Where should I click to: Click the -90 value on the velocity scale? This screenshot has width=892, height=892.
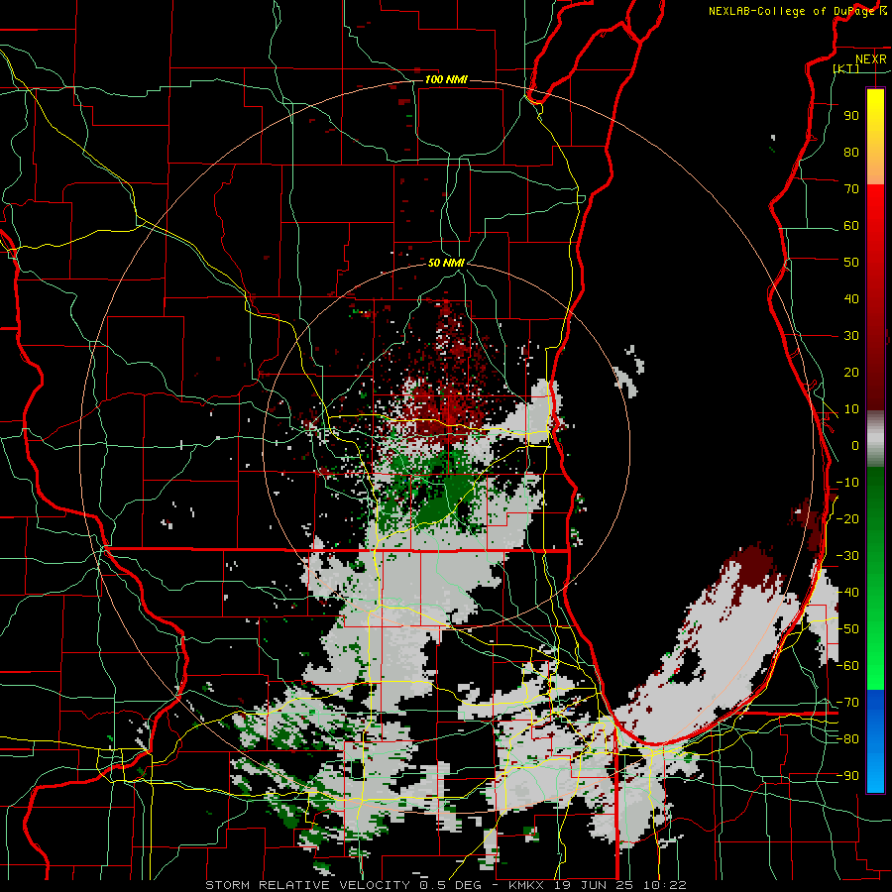pyautogui.click(x=847, y=776)
